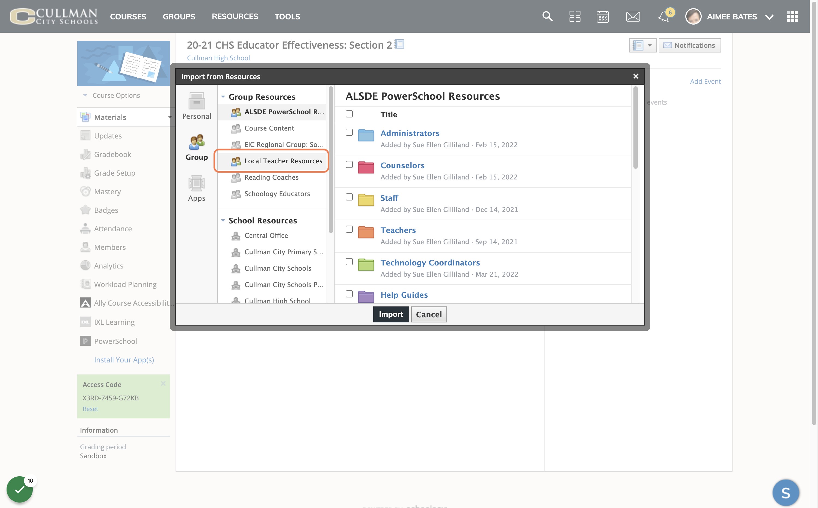Open the orange Teachers folder icon
Image resolution: width=818 pixels, height=508 pixels.
366,232
